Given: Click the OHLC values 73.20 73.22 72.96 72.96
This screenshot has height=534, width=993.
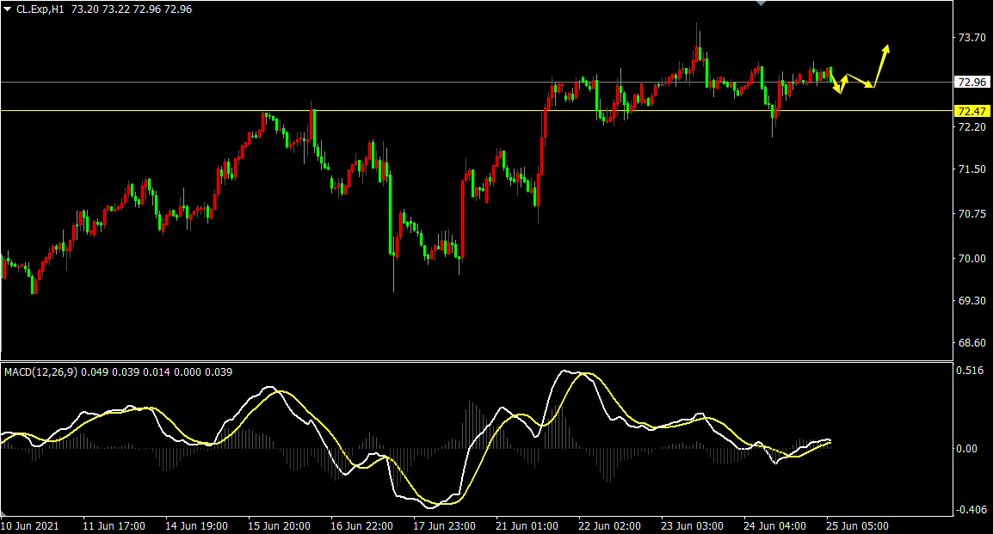Looking at the screenshot, I should pos(132,9).
